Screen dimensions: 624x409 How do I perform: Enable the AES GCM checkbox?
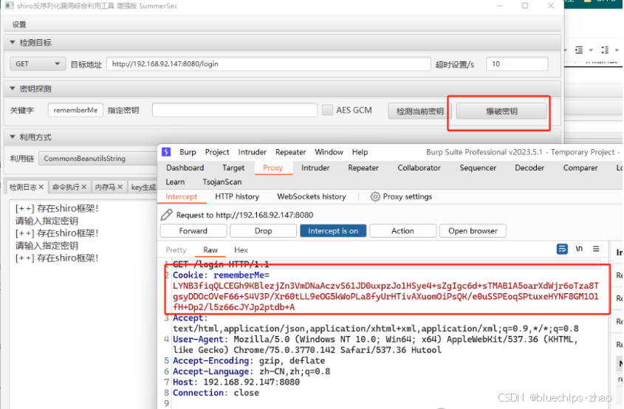point(328,110)
